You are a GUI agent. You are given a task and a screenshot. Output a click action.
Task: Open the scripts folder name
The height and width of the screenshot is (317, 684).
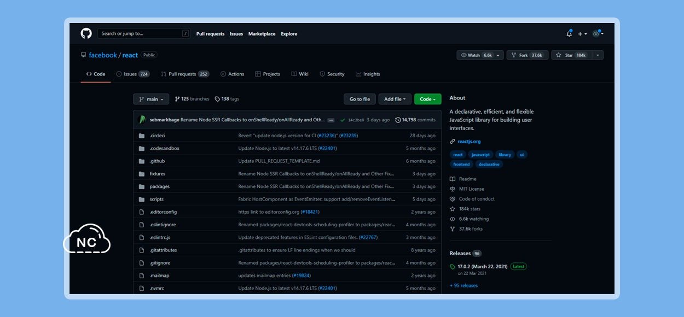point(156,199)
